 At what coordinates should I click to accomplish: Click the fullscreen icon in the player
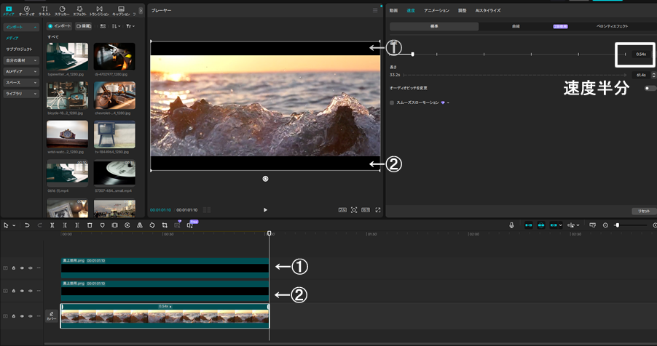(x=378, y=210)
